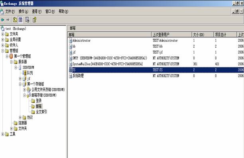
Task: Click the 队列 queue icon
Action: tap(24, 73)
